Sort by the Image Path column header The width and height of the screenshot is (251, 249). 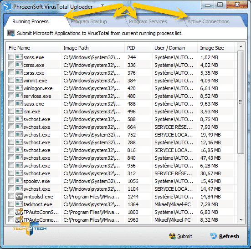pyautogui.click(x=92, y=48)
